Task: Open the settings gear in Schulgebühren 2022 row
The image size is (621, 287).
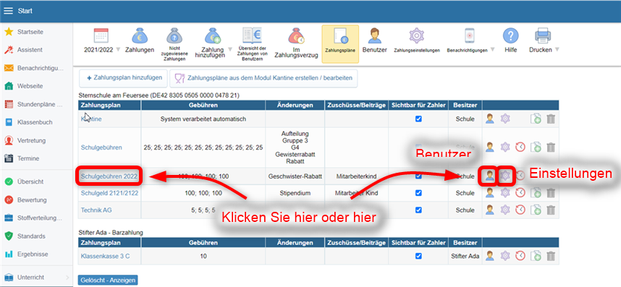Action: (505, 176)
